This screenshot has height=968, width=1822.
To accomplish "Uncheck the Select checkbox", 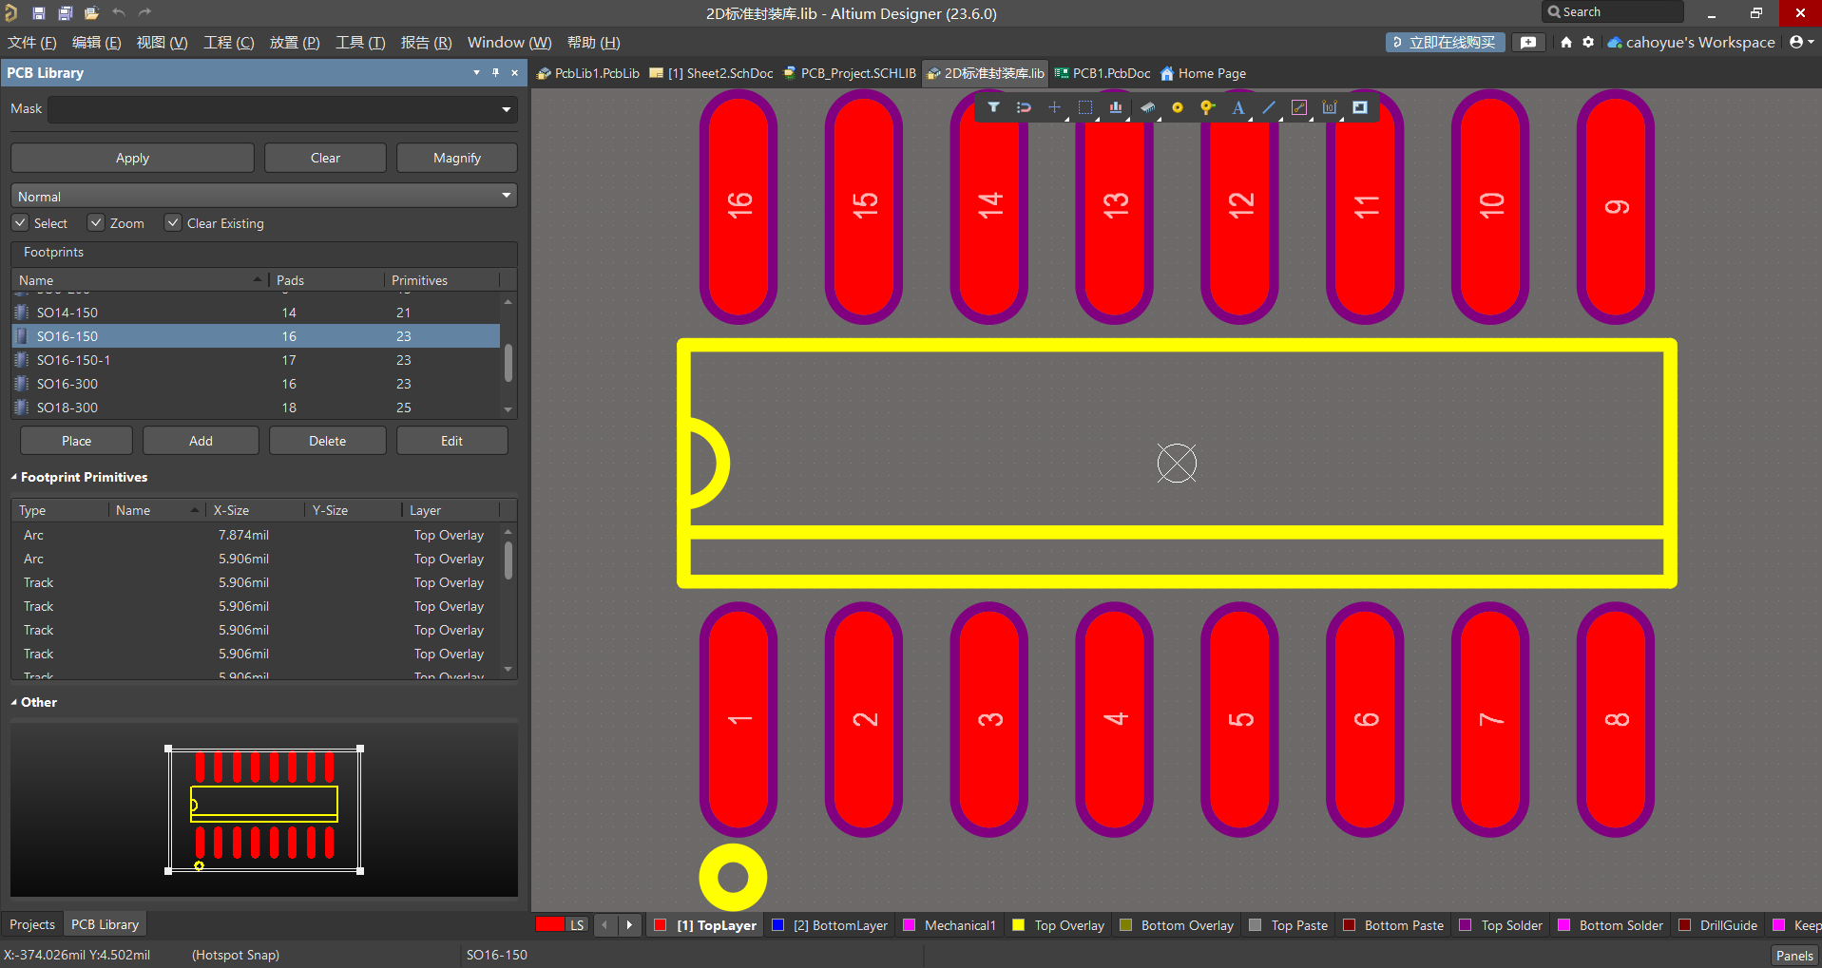I will point(21,222).
